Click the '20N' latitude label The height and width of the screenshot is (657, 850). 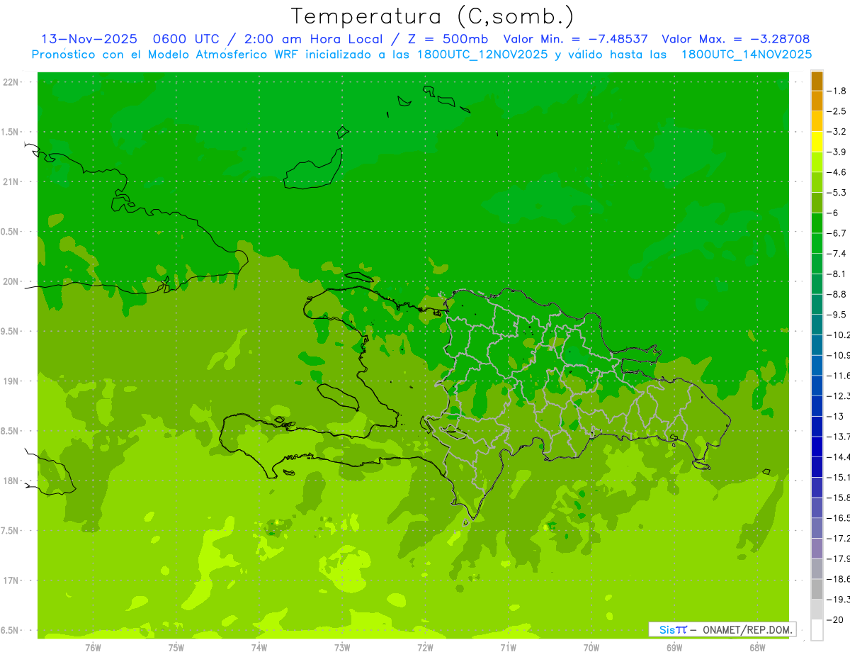(11, 281)
